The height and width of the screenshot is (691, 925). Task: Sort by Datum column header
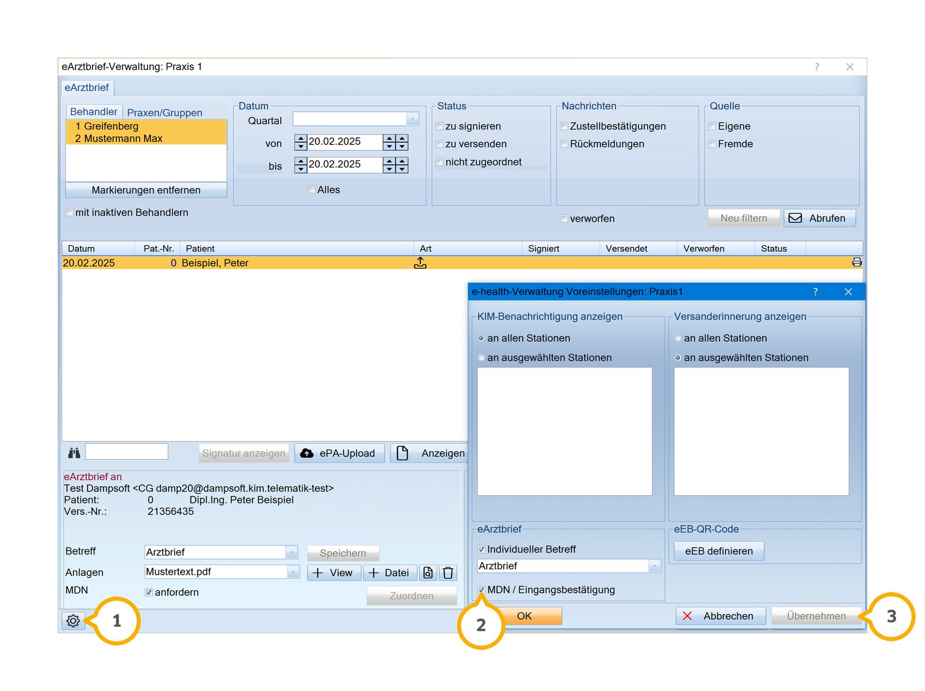(98, 248)
